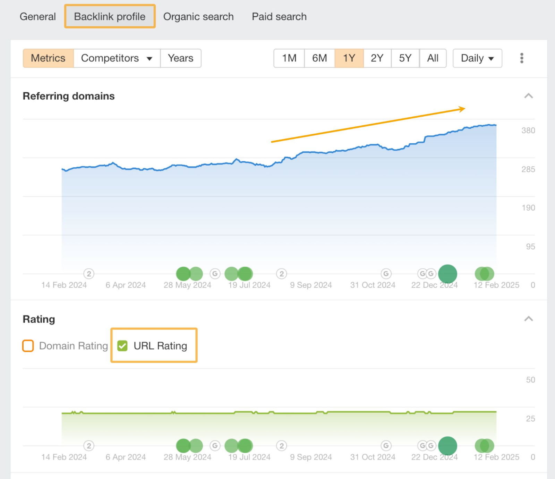Collapse the Referring domains section

[x=528, y=96]
